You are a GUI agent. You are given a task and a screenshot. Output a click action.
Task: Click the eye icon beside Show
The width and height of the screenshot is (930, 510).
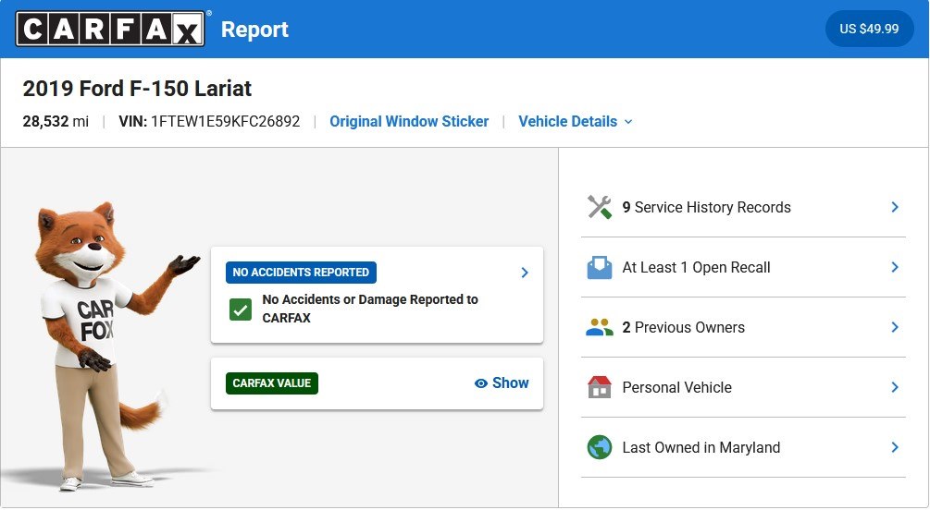click(x=480, y=383)
